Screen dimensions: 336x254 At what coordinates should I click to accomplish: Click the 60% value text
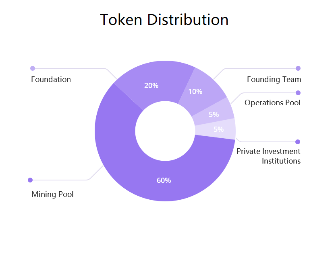(164, 180)
